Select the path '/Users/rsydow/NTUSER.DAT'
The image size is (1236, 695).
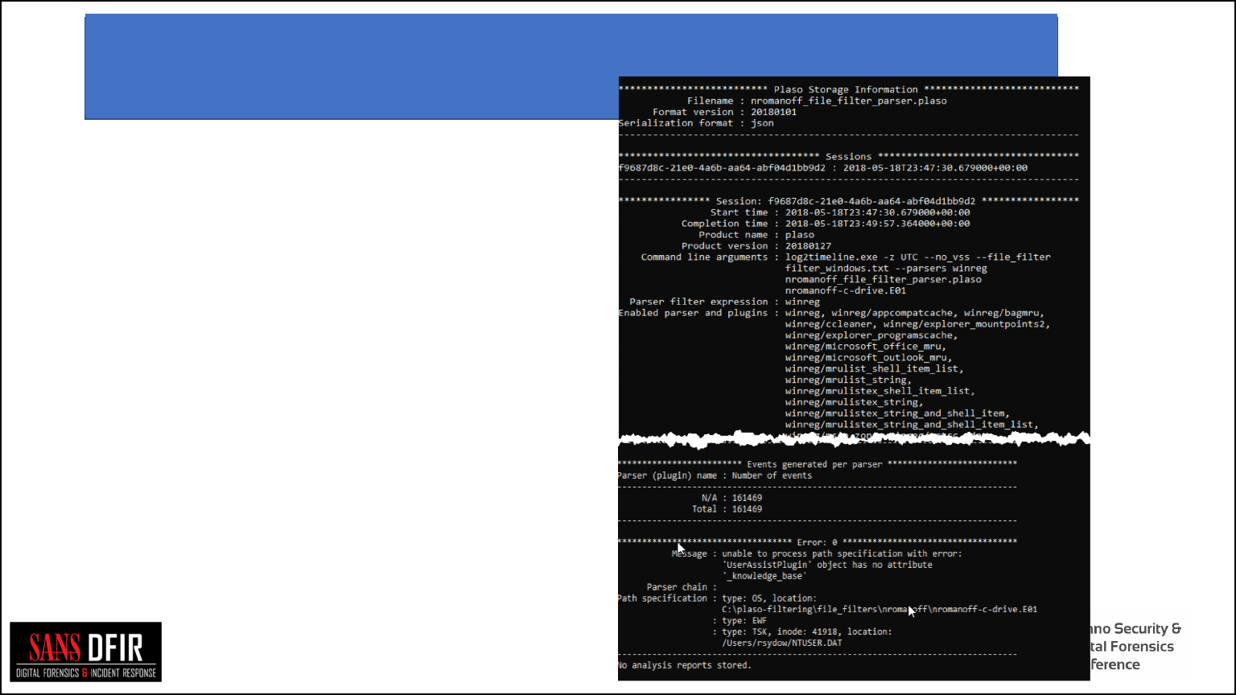[782, 643]
